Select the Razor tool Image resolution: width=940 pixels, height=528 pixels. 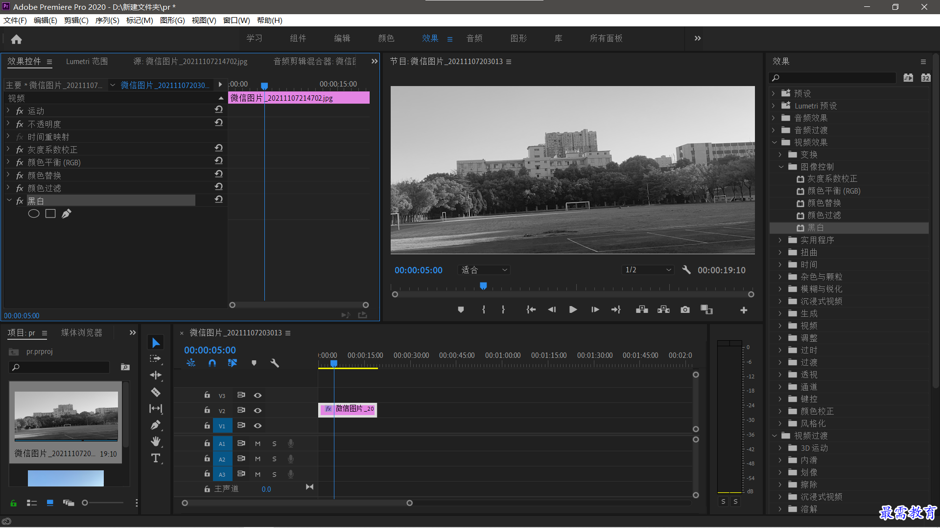(156, 392)
